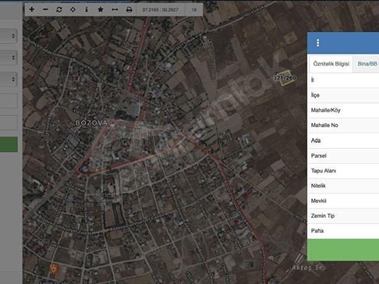This screenshot has height=284, width=379.
Task: Expand the third sidebar dropdown
Action: coord(8,79)
